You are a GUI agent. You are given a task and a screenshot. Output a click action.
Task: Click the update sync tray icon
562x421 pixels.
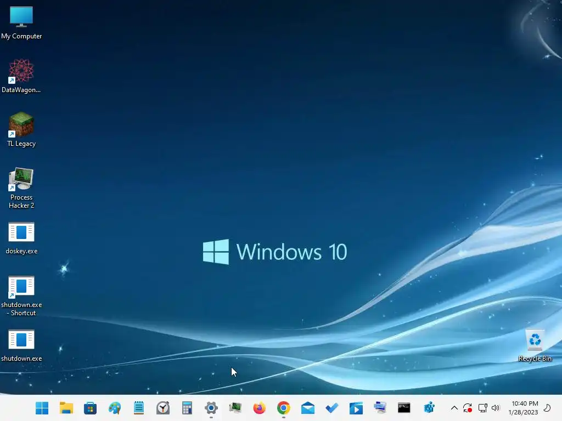pos(468,408)
